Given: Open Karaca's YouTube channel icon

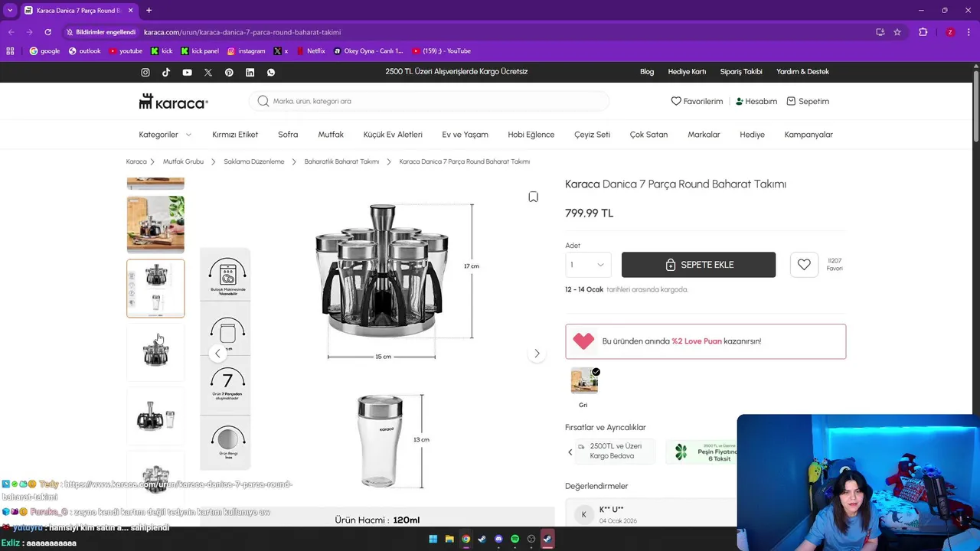Looking at the screenshot, I should point(187,72).
